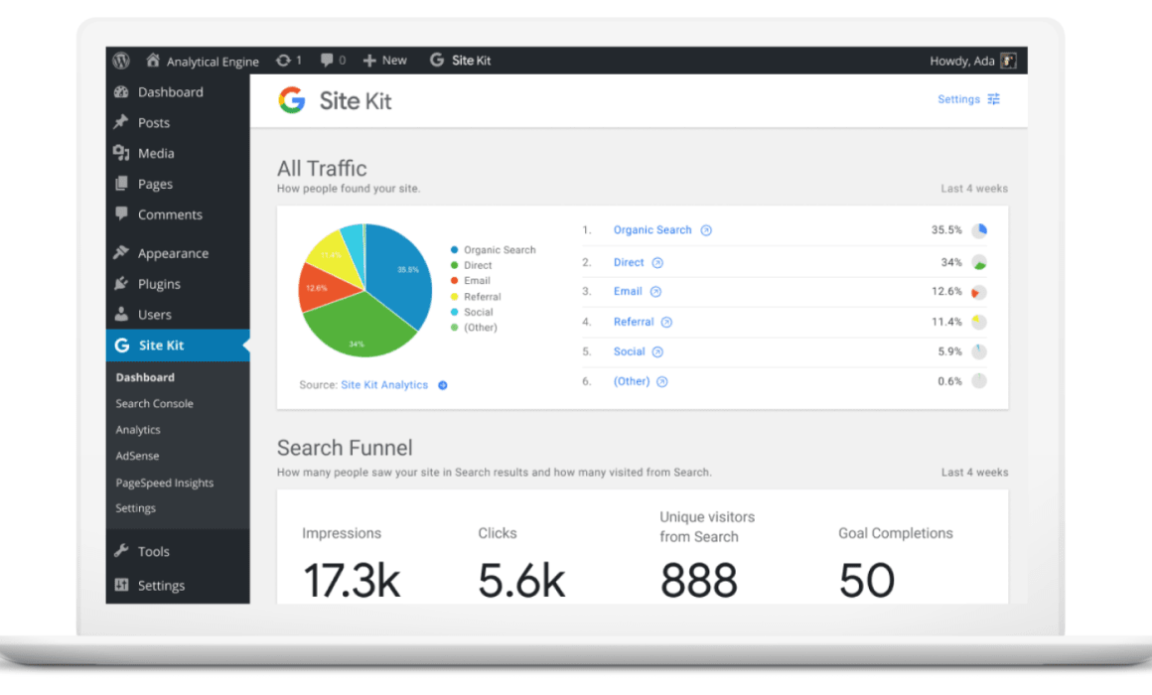This screenshot has height=695, width=1152.
Task: Click the Posts pushpin icon
Action: pyautogui.click(x=121, y=122)
